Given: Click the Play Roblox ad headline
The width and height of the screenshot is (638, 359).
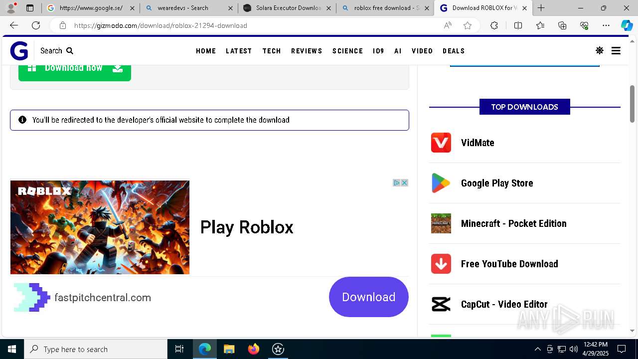Looking at the screenshot, I should [x=247, y=227].
